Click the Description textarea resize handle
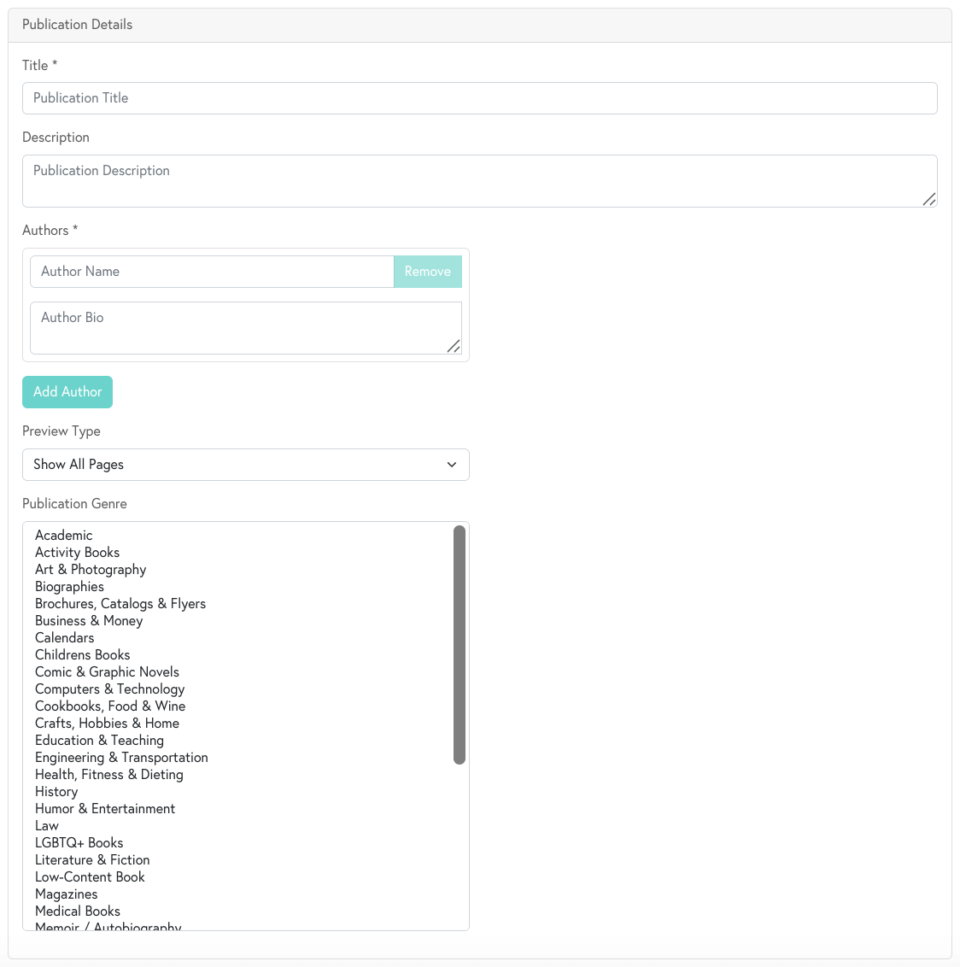 coord(930,200)
